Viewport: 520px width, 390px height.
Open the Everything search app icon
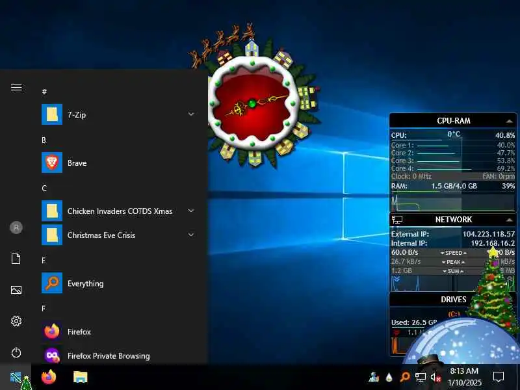click(x=52, y=283)
